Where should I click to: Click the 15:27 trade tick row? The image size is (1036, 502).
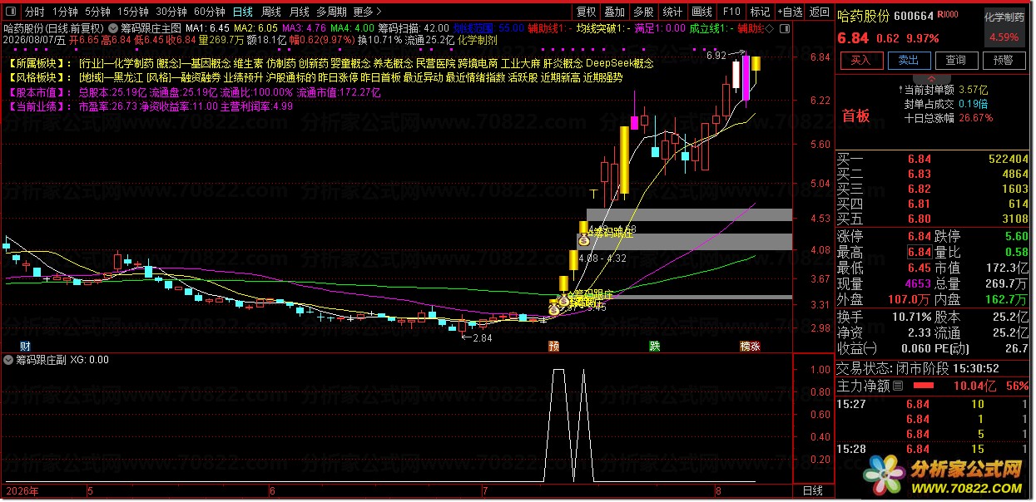[933, 404]
